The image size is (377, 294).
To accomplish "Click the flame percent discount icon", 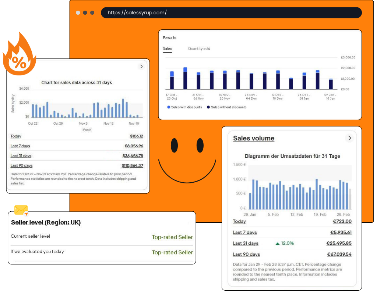I will click(x=19, y=55).
